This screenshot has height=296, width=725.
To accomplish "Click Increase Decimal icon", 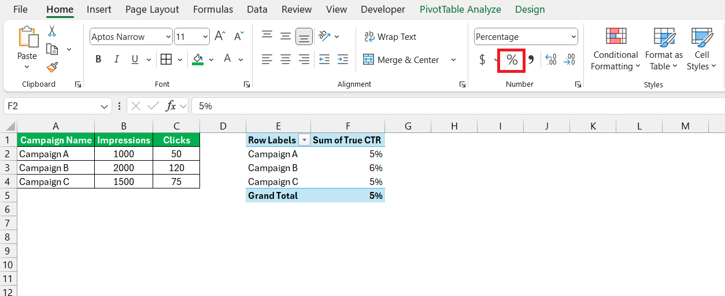I will pyautogui.click(x=551, y=60).
